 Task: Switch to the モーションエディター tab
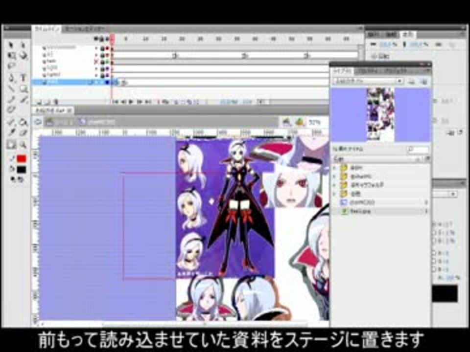point(85,29)
